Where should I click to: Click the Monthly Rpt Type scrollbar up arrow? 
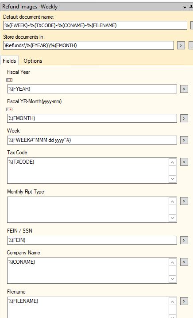[x=172, y=201]
